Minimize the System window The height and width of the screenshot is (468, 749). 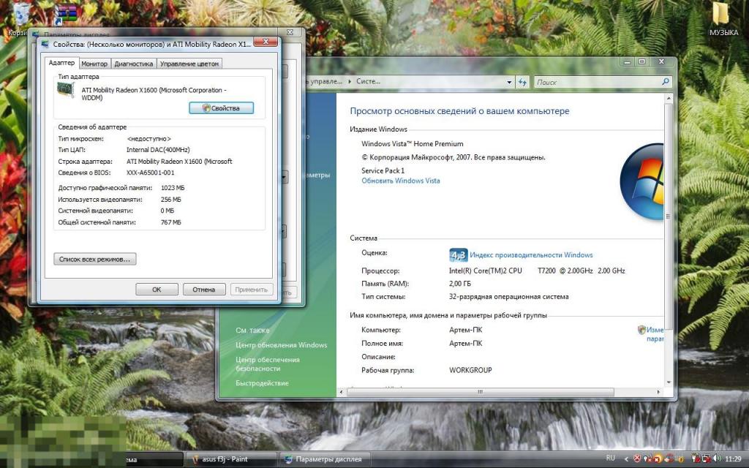(x=628, y=61)
